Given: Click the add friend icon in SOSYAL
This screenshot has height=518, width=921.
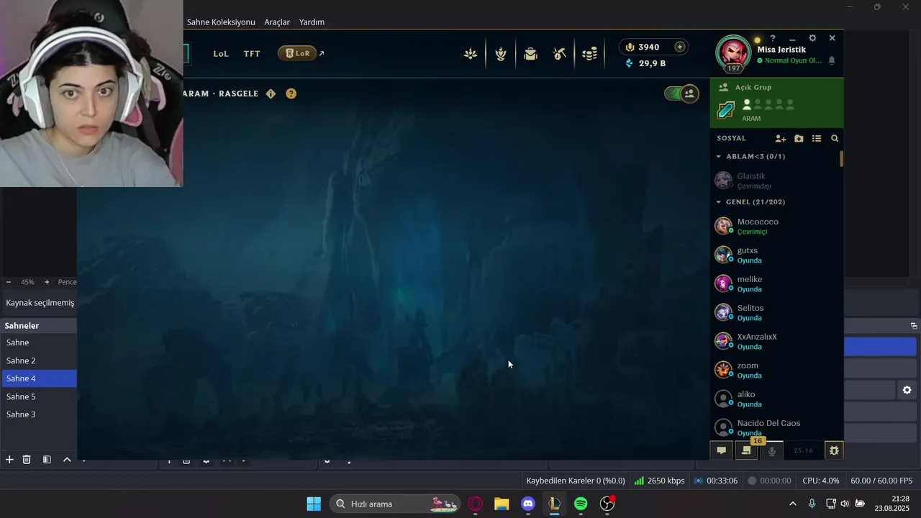Looking at the screenshot, I should (781, 138).
